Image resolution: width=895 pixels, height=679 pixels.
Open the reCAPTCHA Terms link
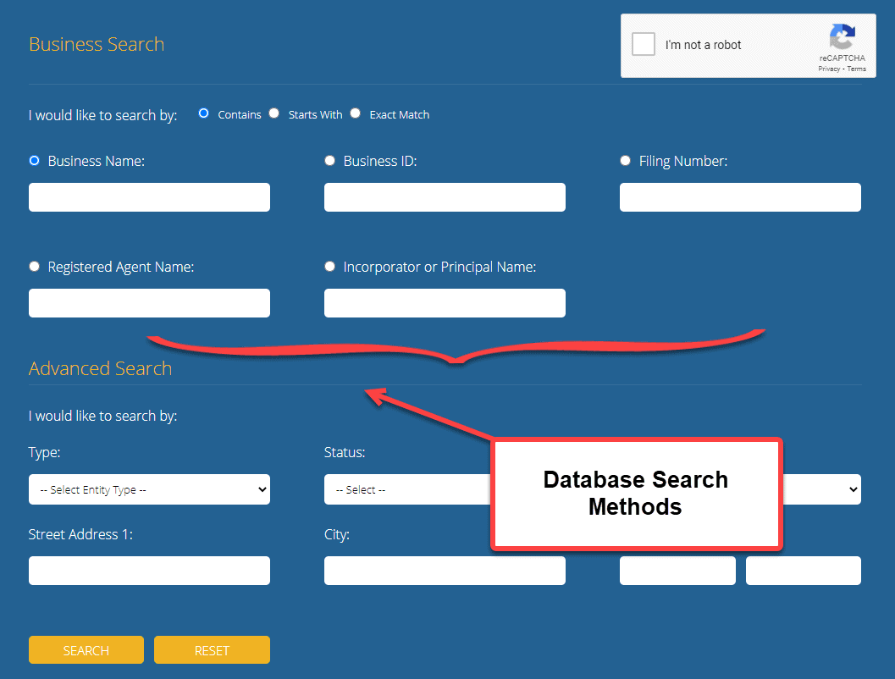click(x=856, y=69)
